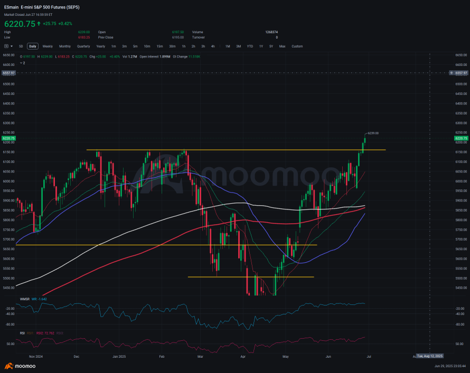Select the Yearly interval
470x373 pixels.
click(x=101, y=46)
